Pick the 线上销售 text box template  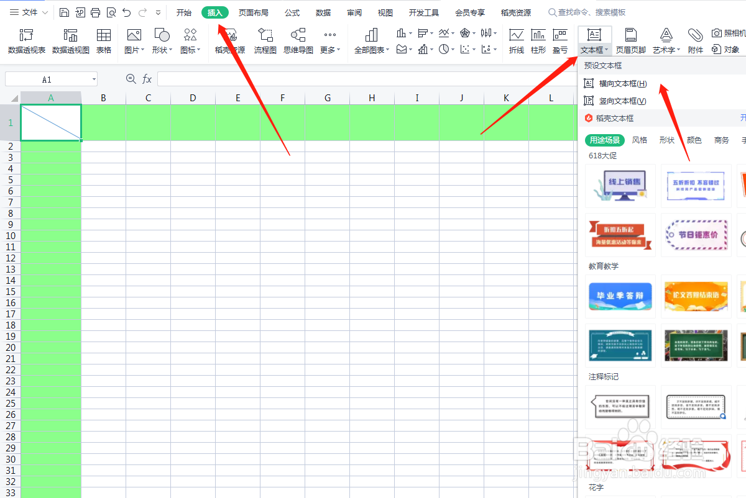(620, 186)
